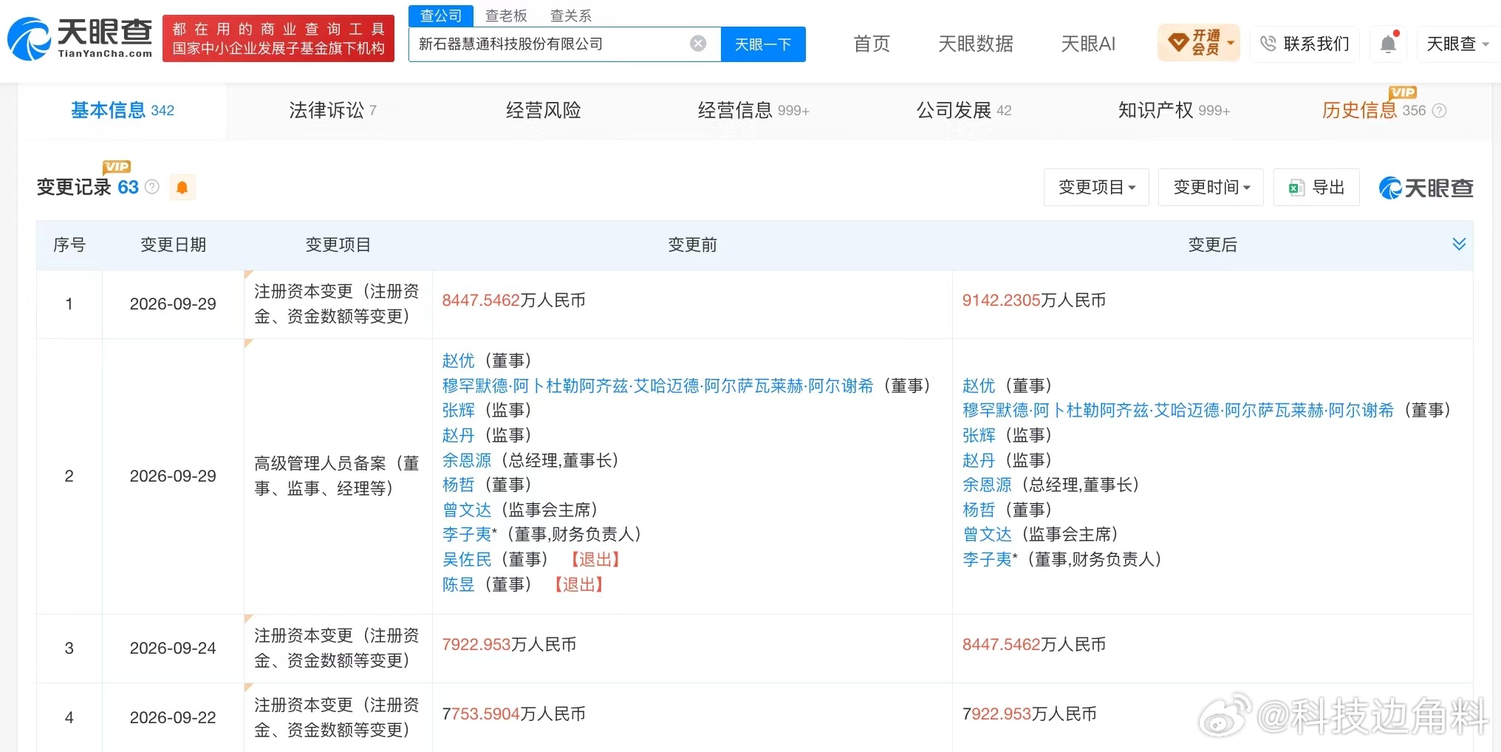This screenshot has width=1501, height=752.
Task: Click the red promotional banner 都在用的商业查询工具
Action: tap(278, 38)
